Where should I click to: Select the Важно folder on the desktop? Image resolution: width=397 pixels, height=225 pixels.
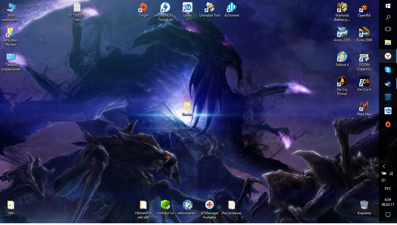coord(187,109)
